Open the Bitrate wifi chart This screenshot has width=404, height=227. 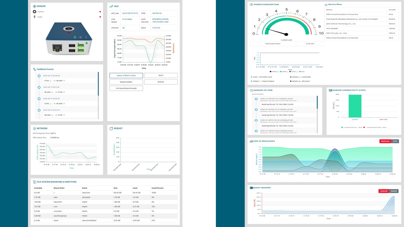pyautogui.click(x=161, y=82)
